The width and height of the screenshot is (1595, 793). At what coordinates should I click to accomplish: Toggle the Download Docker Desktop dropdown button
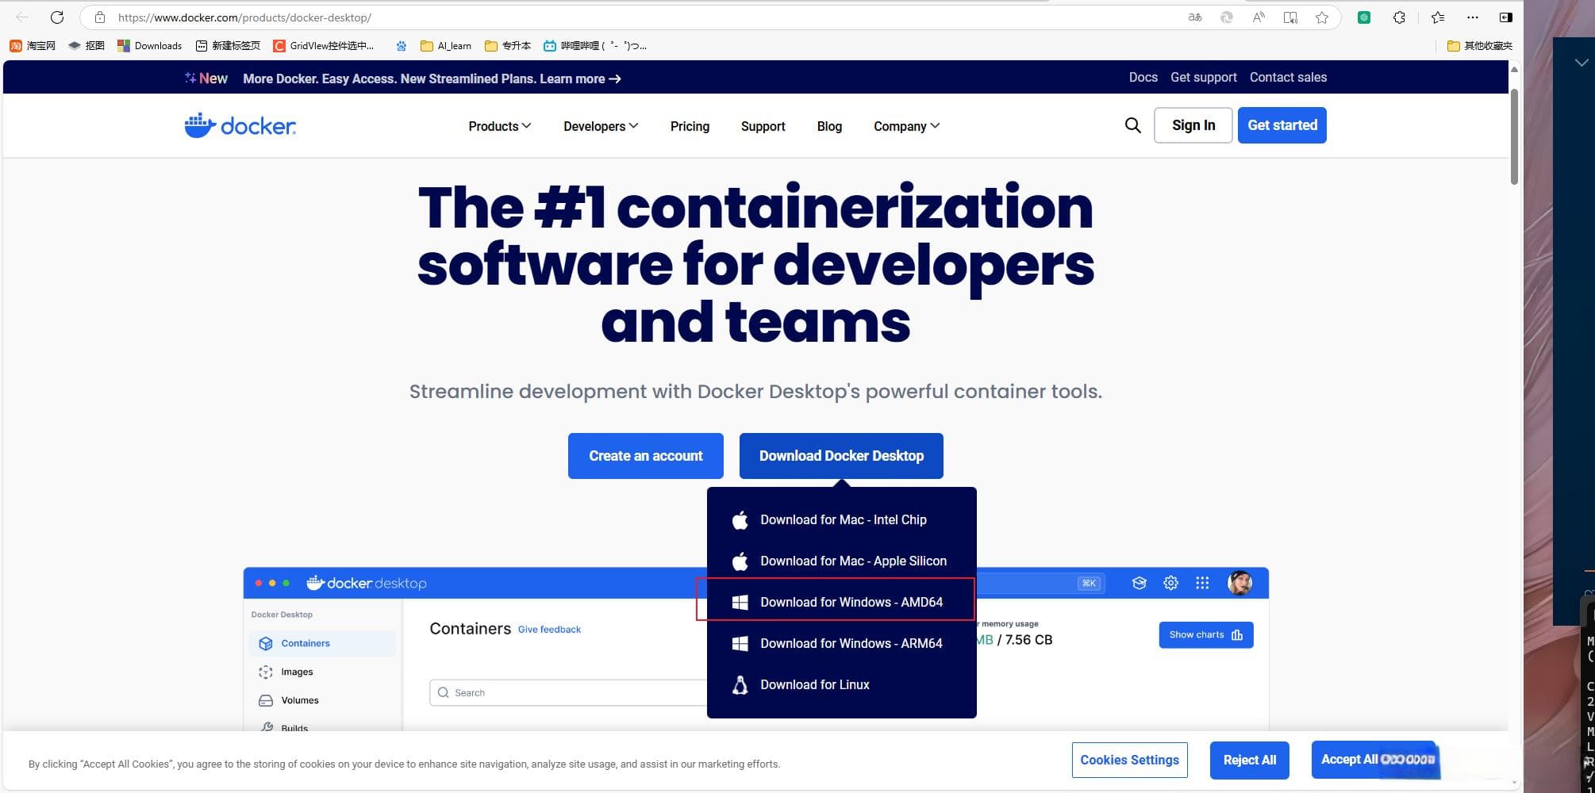(841, 456)
